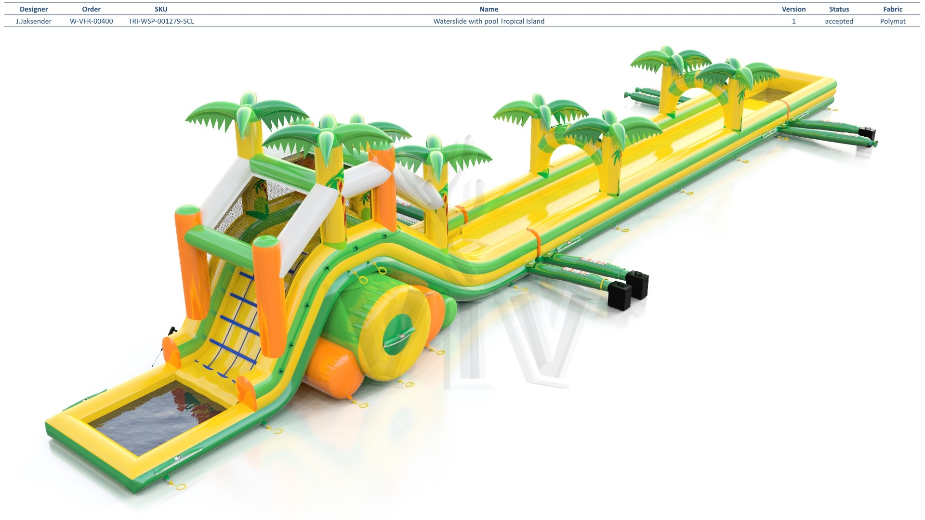Click the Name column header
The width and height of the screenshot is (925, 520).
[x=489, y=9]
